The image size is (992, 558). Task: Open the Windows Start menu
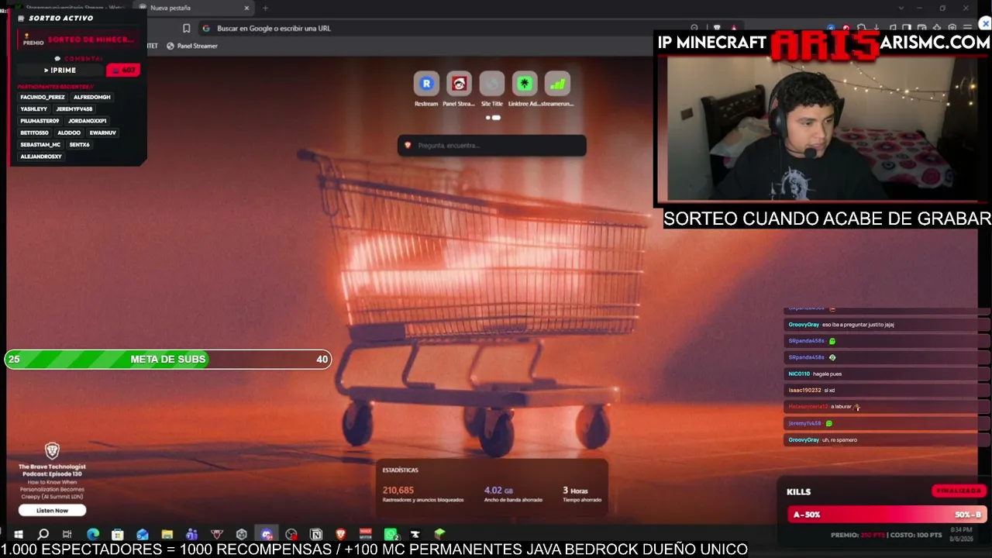click(x=19, y=534)
